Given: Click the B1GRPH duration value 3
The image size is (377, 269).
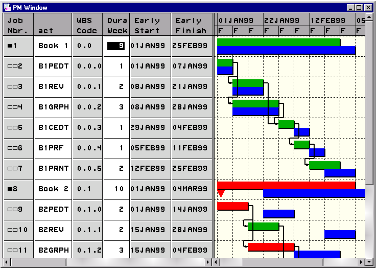Looking at the screenshot, I should pos(116,107).
